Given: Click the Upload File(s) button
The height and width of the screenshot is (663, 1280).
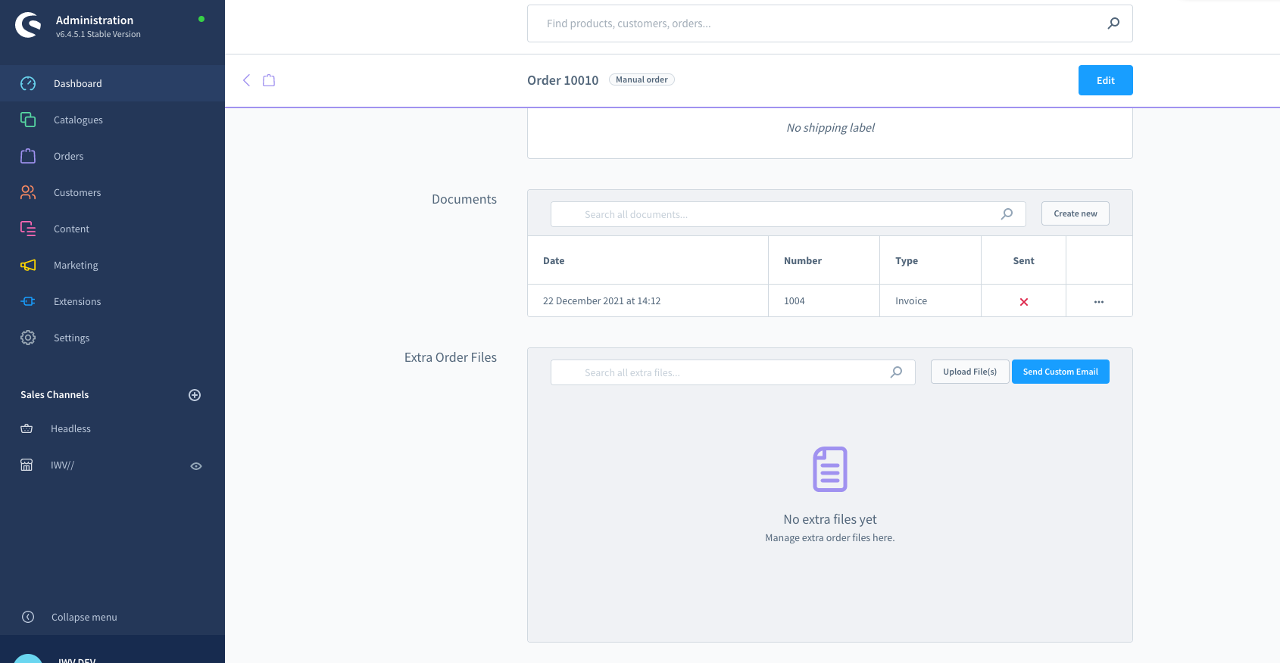Looking at the screenshot, I should pos(969,372).
